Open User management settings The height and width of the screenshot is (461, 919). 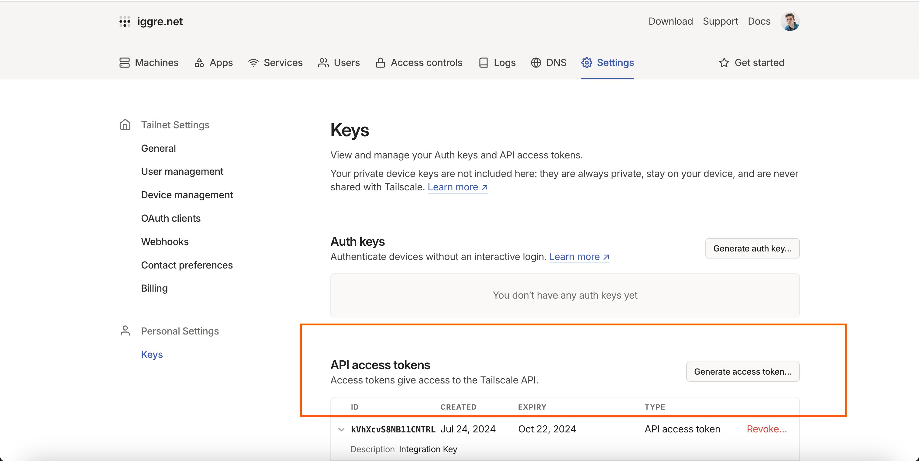coord(182,172)
